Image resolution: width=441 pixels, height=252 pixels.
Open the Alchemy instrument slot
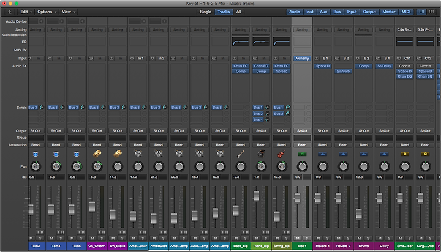(302, 59)
